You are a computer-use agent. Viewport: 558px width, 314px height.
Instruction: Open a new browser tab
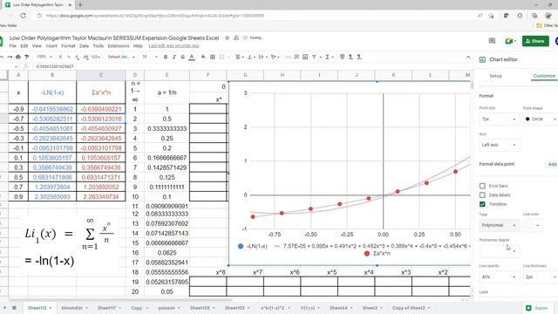click(80, 5)
